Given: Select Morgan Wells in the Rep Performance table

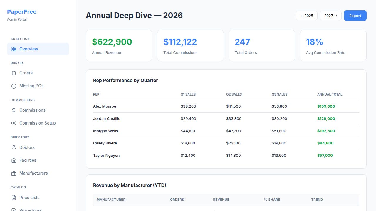Looking at the screenshot, I should [x=105, y=131].
